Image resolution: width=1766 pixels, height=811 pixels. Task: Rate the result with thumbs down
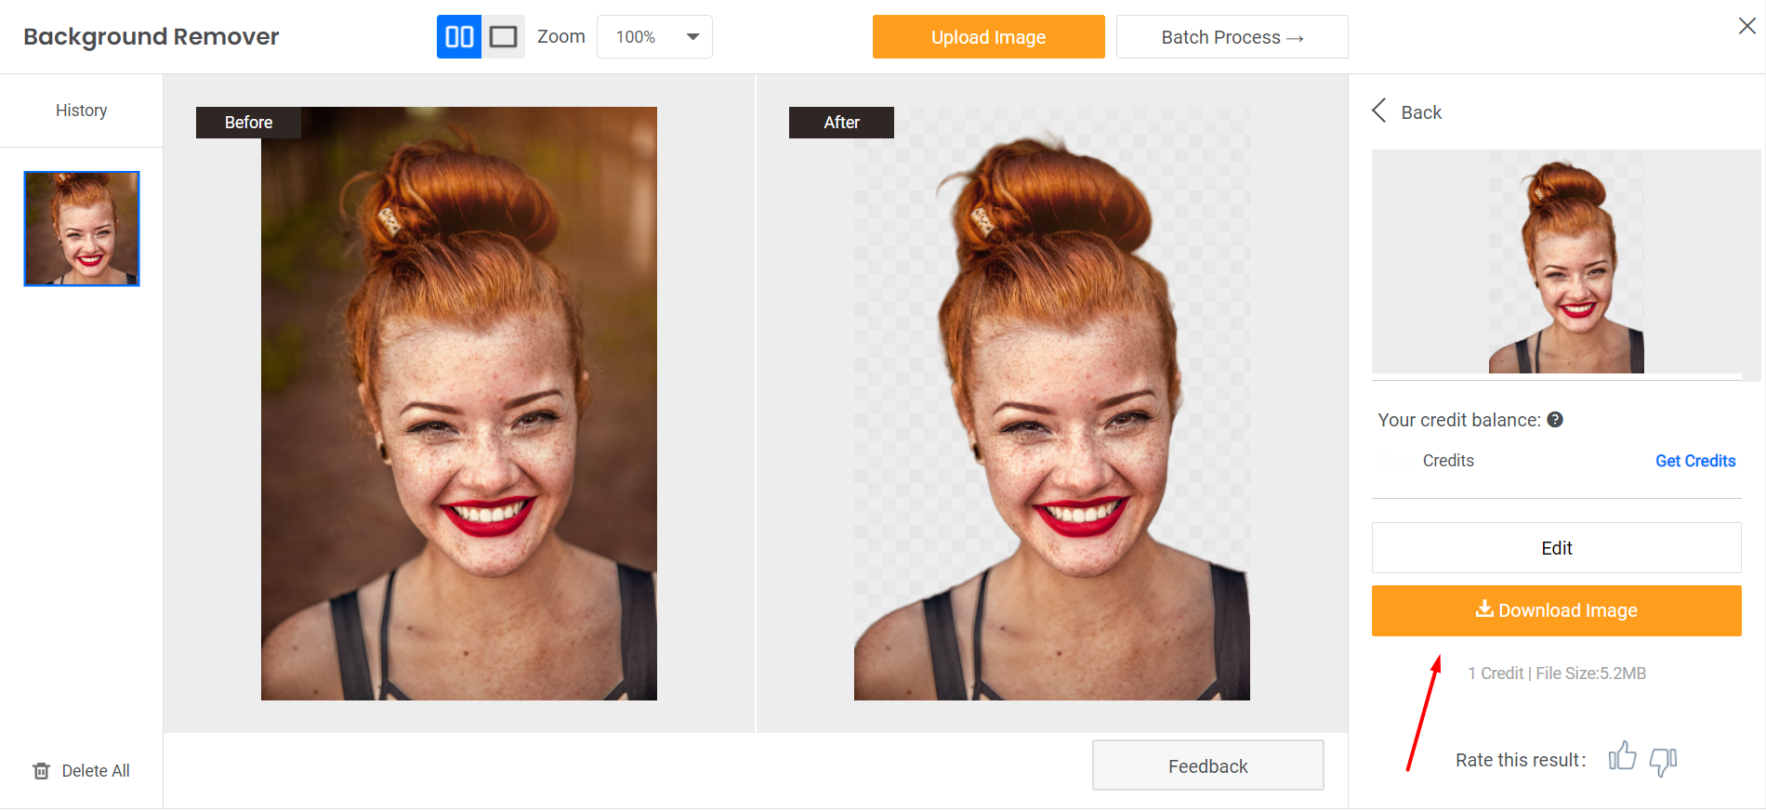pyautogui.click(x=1663, y=761)
